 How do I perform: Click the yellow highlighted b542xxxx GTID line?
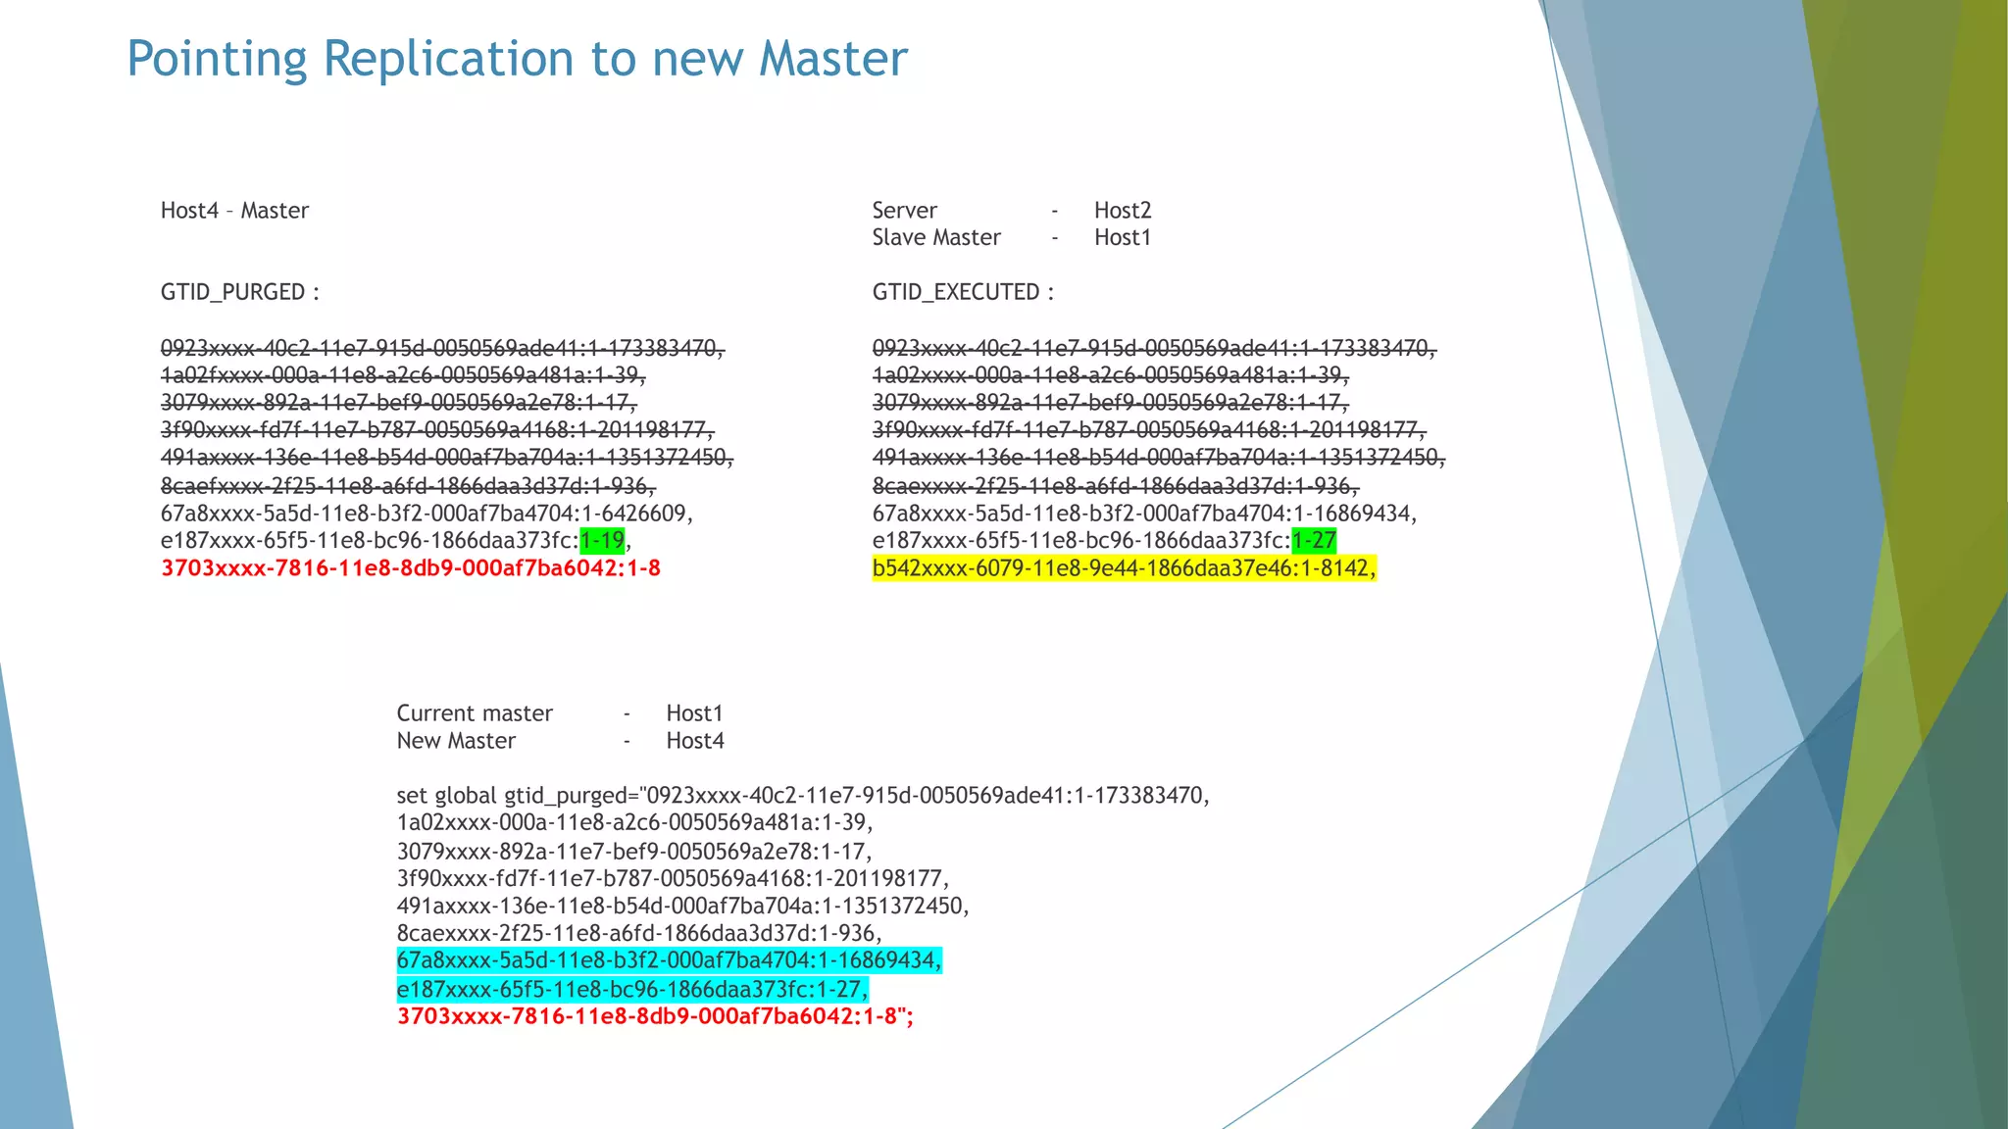(x=1124, y=568)
